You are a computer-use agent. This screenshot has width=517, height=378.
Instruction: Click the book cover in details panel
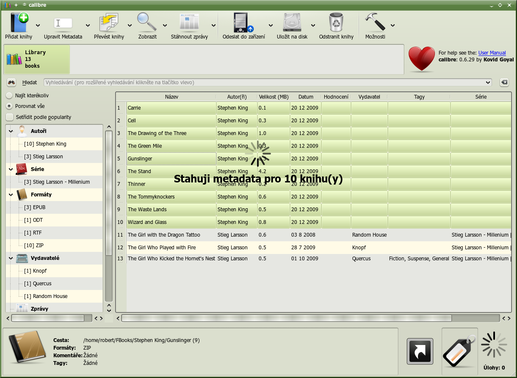(x=28, y=348)
